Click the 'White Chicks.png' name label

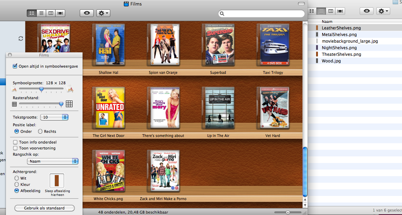108,199
